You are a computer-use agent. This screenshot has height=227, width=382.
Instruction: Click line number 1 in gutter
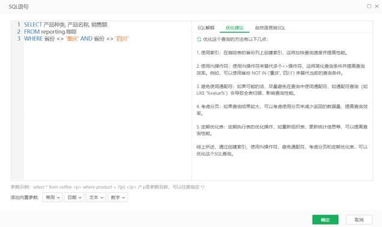tap(19, 25)
